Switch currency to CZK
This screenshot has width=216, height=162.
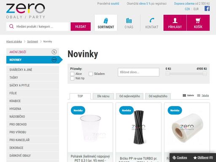[x=187, y=9]
